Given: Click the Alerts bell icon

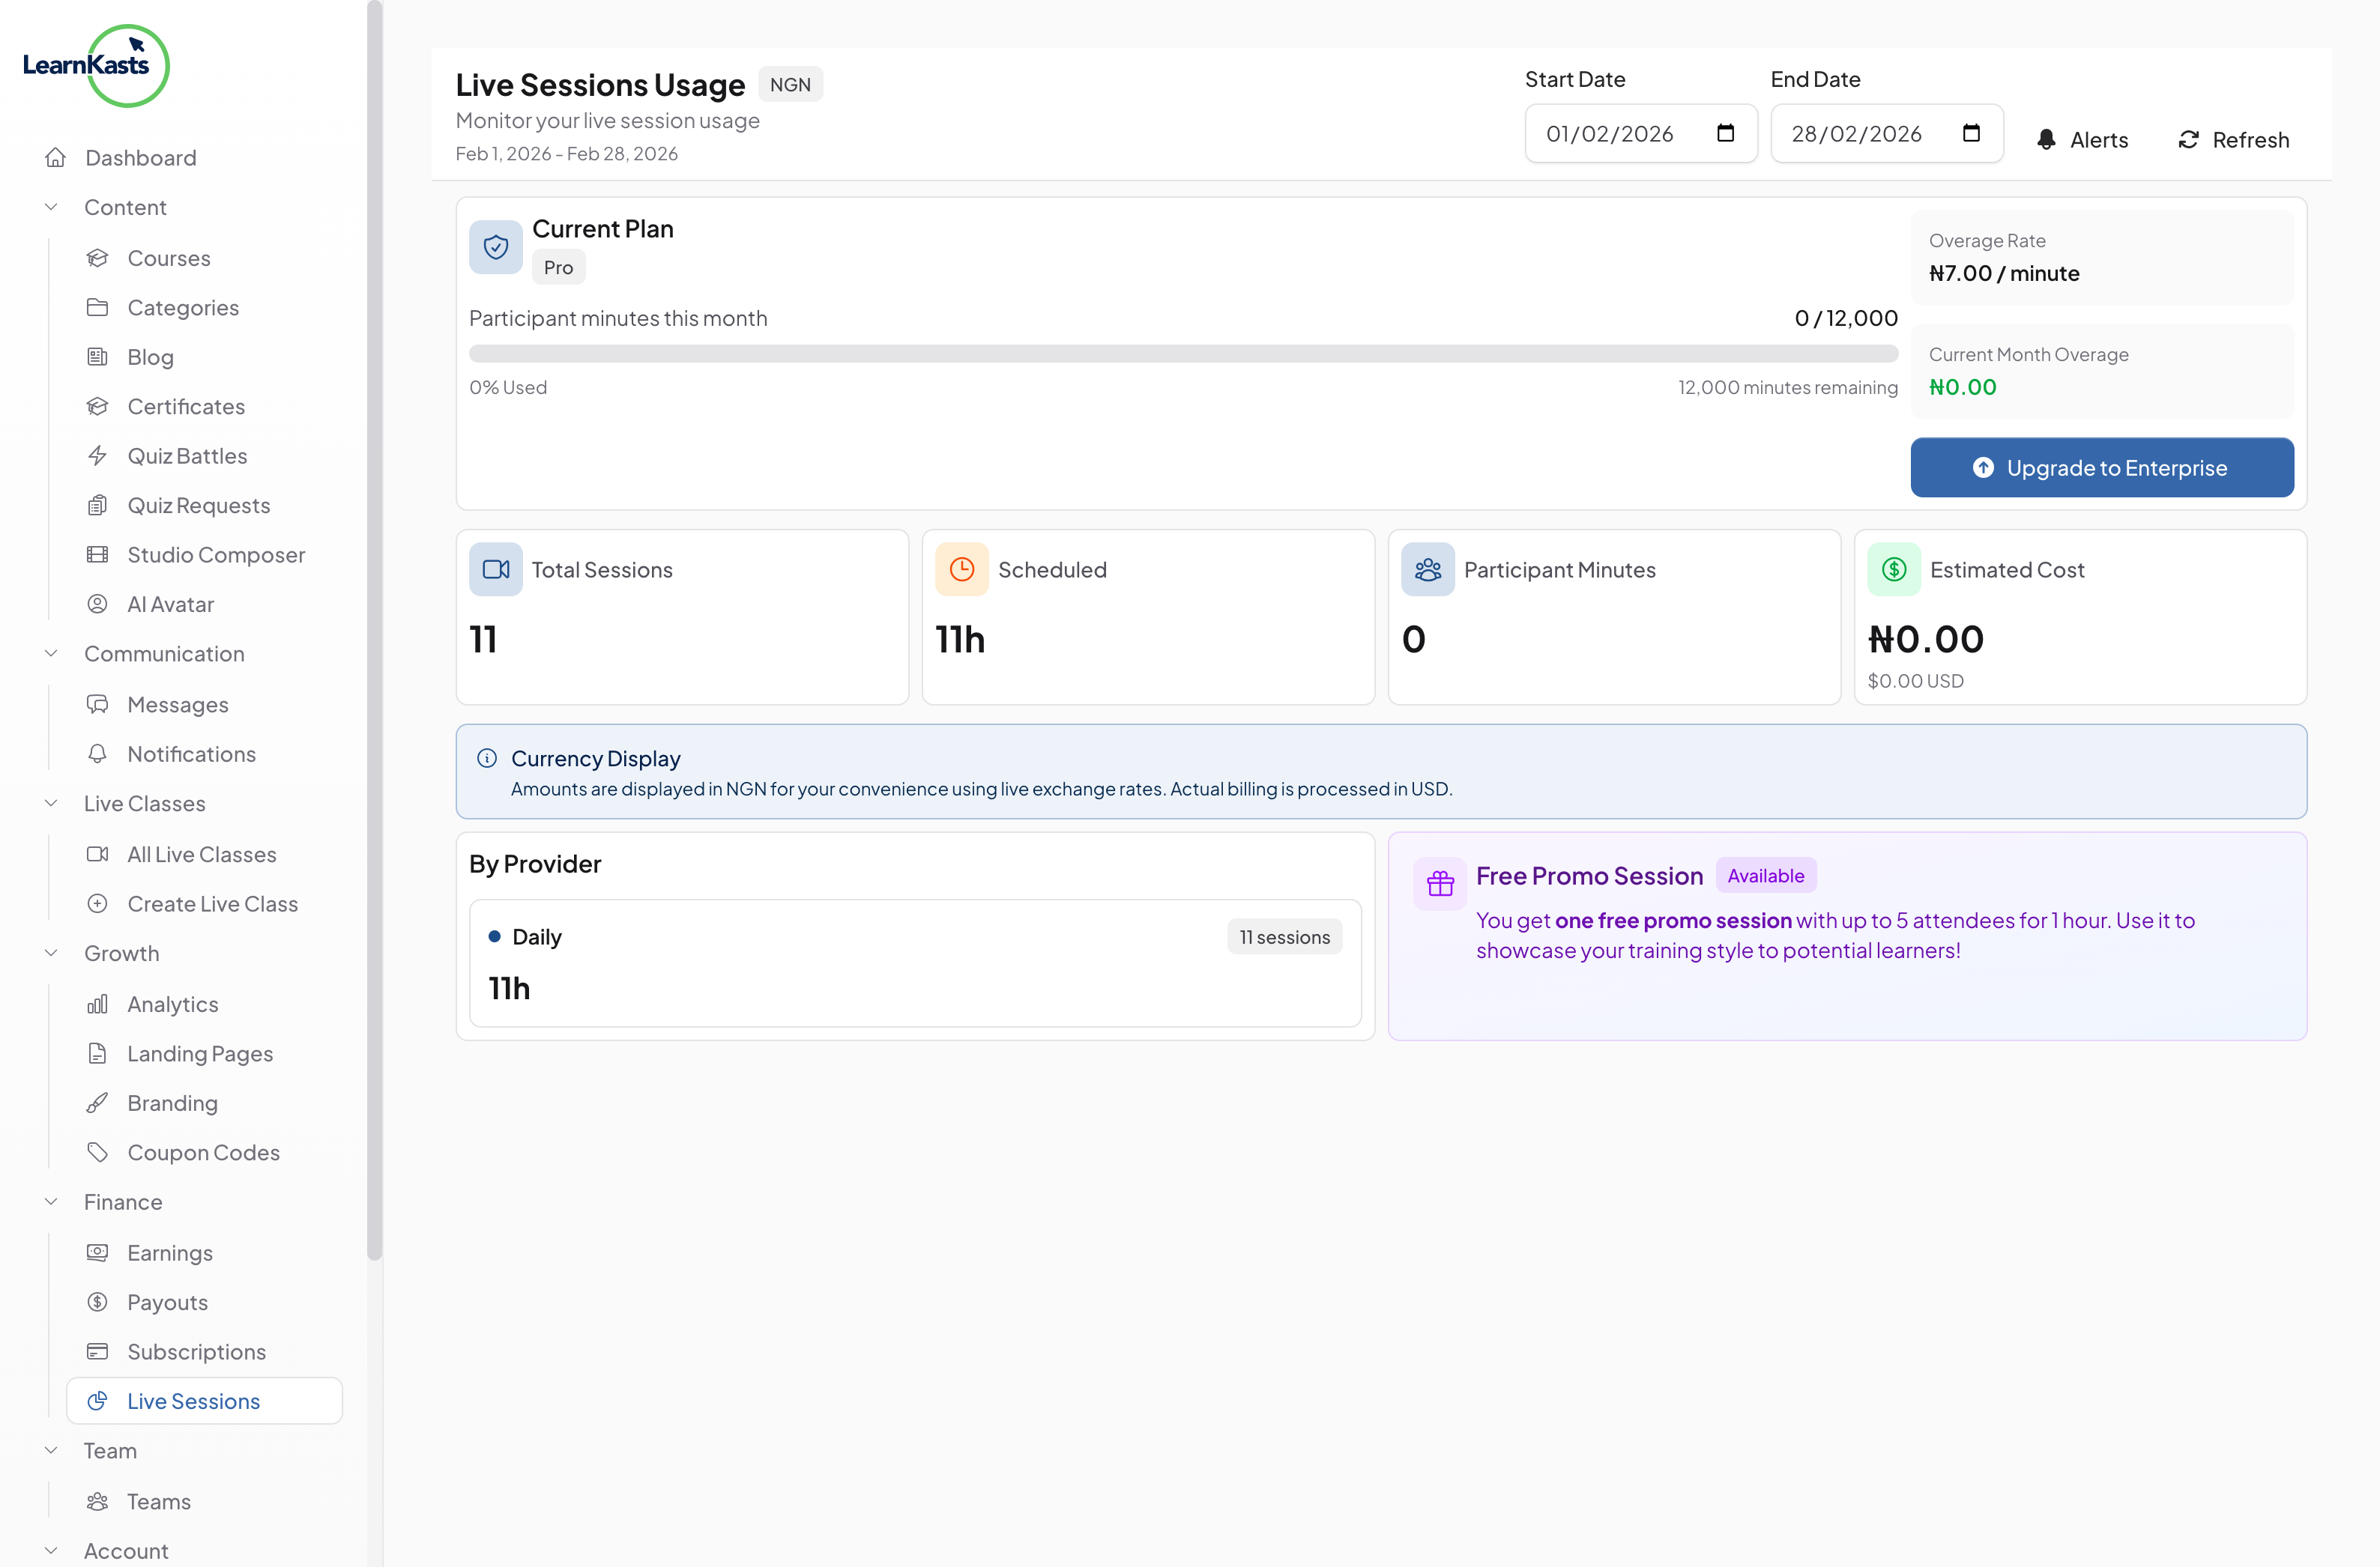Looking at the screenshot, I should 2046,140.
